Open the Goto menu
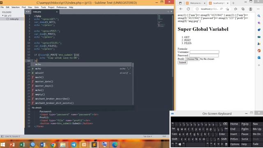 [x=37, y=7]
